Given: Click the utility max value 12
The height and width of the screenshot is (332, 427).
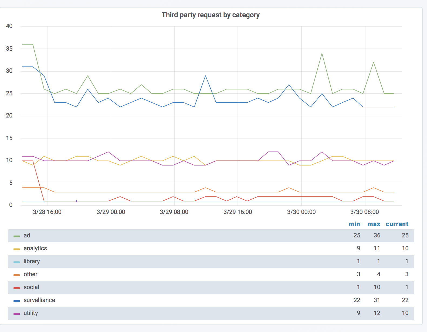Looking at the screenshot, I should (x=377, y=313).
